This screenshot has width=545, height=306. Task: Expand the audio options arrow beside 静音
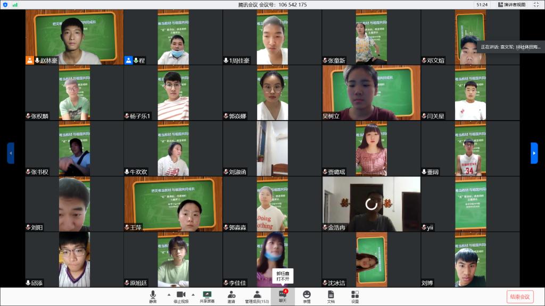pyautogui.click(x=169, y=294)
